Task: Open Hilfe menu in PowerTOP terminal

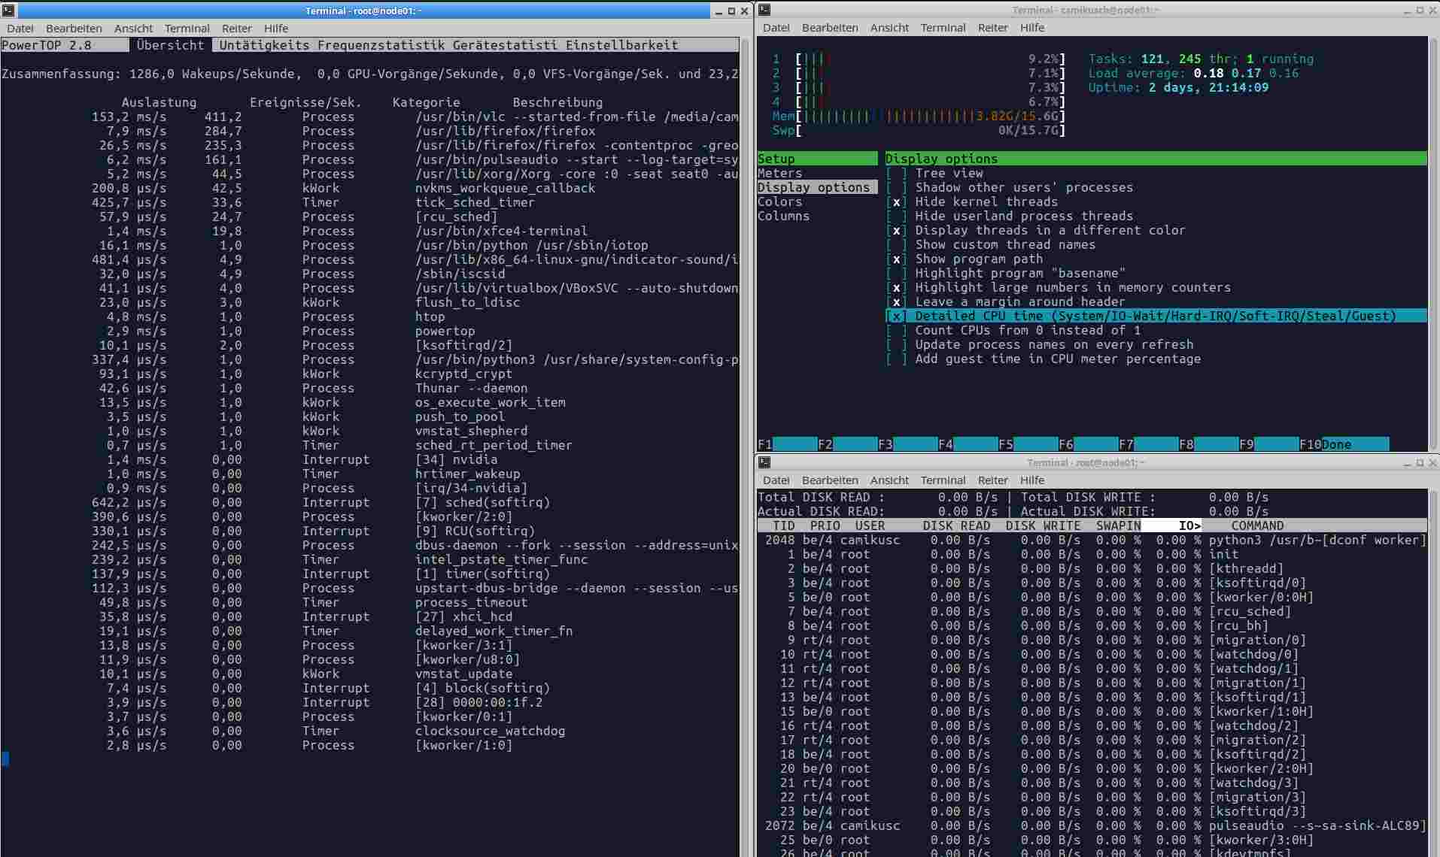Action: pos(276,28)
